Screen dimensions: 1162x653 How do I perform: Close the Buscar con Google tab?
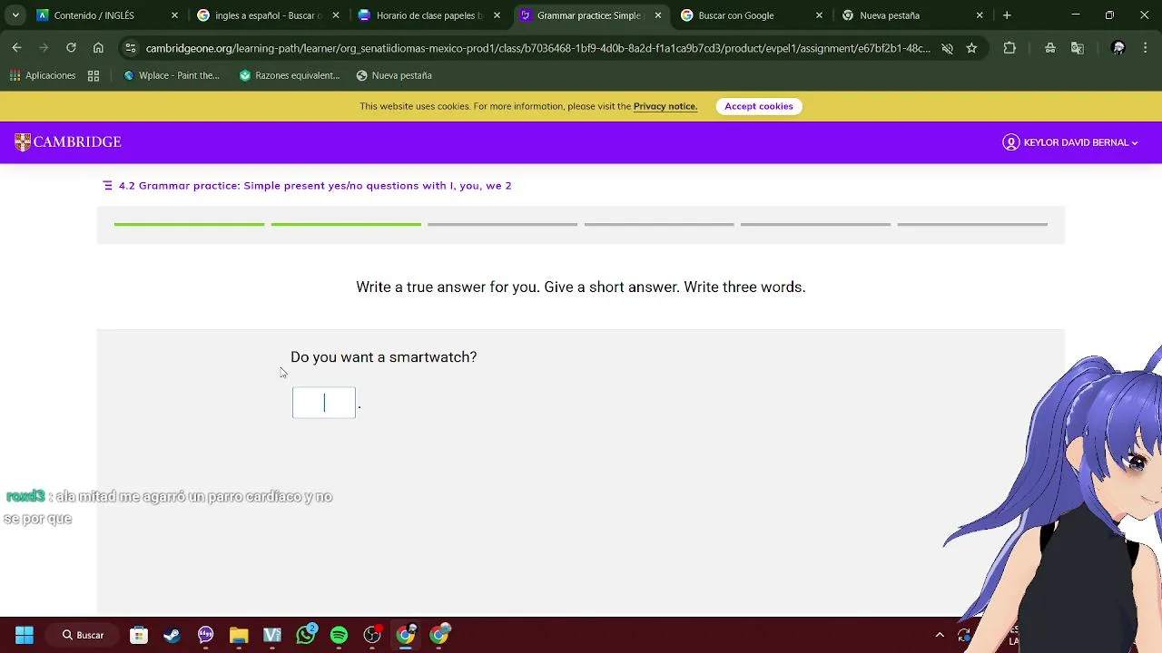point(819,15)
